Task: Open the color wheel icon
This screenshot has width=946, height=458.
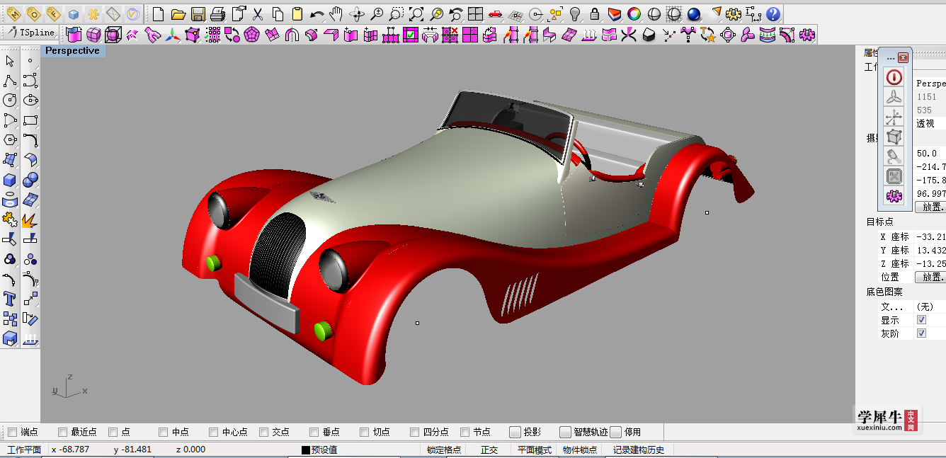Action: point(634,13)
